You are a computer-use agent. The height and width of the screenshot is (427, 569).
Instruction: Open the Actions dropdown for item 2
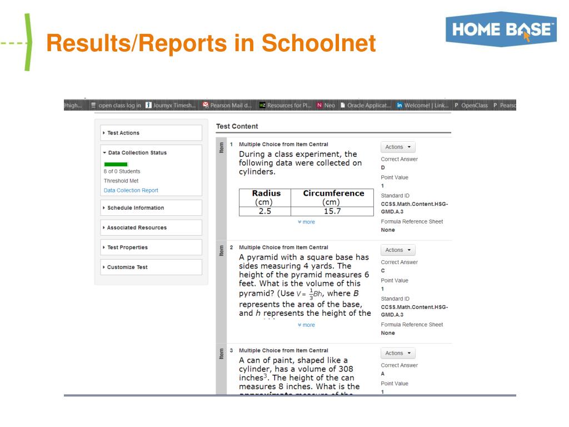click(x=398, y=250)
